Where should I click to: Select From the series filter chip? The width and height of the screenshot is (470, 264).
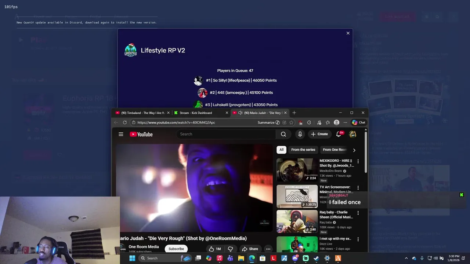(x=303, y=150)
